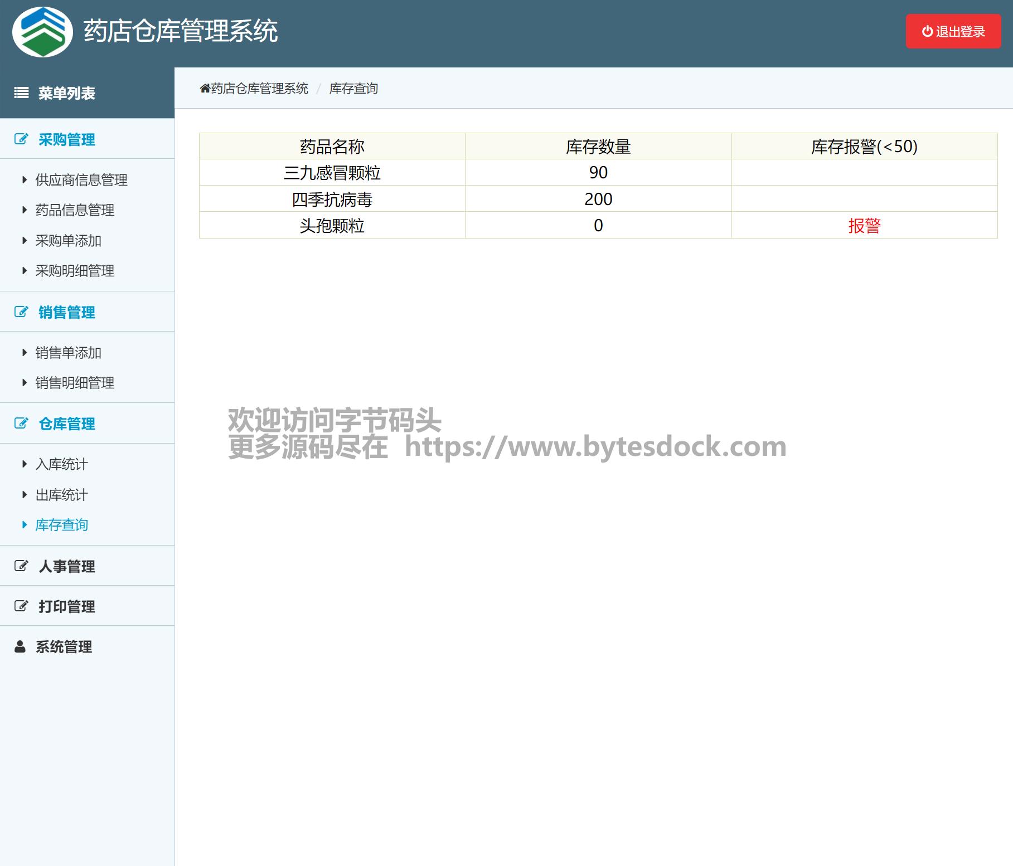Select 采购单添加 in sidebar
The image size is (1013, 866).
68,241
